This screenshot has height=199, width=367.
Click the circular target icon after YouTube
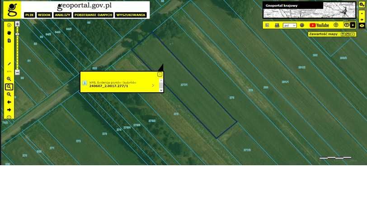(x=336, y=25)
